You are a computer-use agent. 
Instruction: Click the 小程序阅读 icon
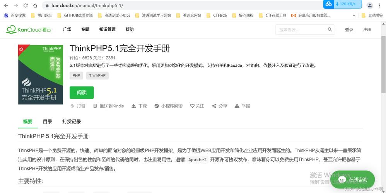(x=157, y=106)
